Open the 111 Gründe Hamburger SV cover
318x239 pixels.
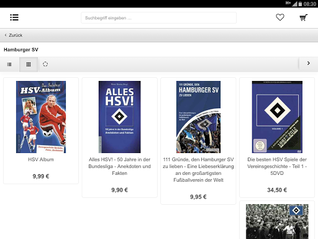198,117
